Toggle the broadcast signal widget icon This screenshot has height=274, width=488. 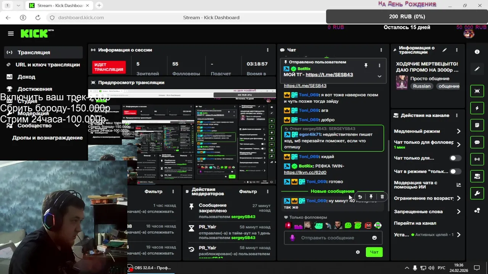[x=477, y=159]
